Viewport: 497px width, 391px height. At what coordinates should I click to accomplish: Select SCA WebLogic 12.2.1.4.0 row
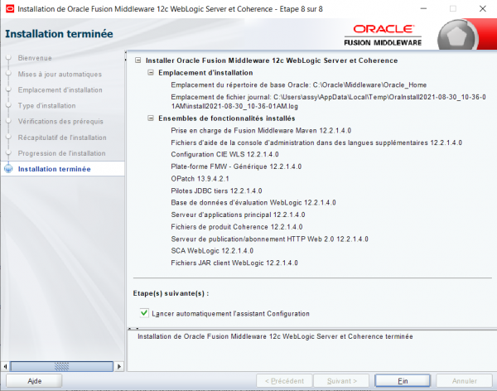click(212, 251)
